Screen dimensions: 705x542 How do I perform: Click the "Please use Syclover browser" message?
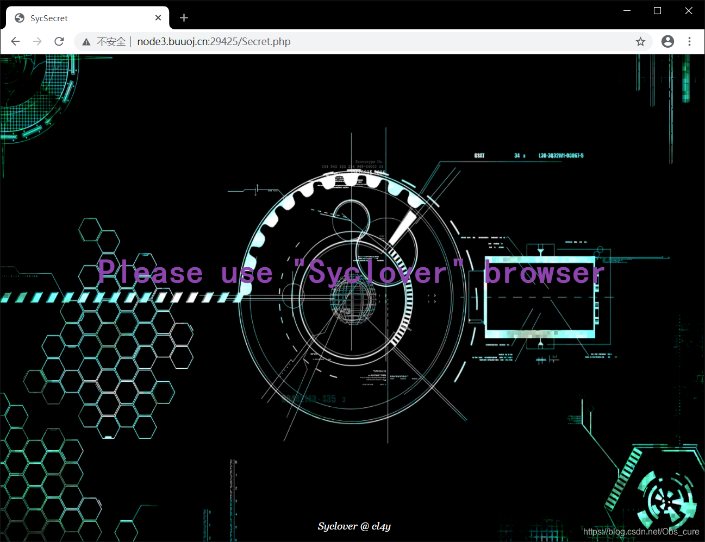[351, 272]
